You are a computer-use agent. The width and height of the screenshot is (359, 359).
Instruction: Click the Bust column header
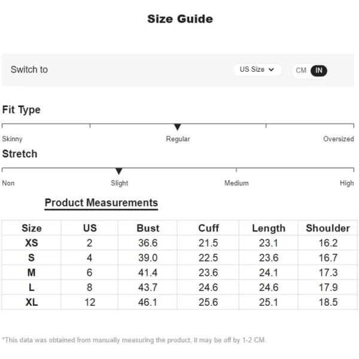(x=148, y=228)
